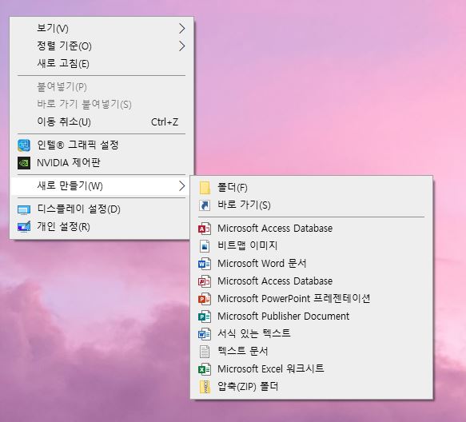This screenshot has width=466, height=422.
Task: Click the greyed-out 바로 가기 붙여넣기(S) entry
Action: coord(102,105)
